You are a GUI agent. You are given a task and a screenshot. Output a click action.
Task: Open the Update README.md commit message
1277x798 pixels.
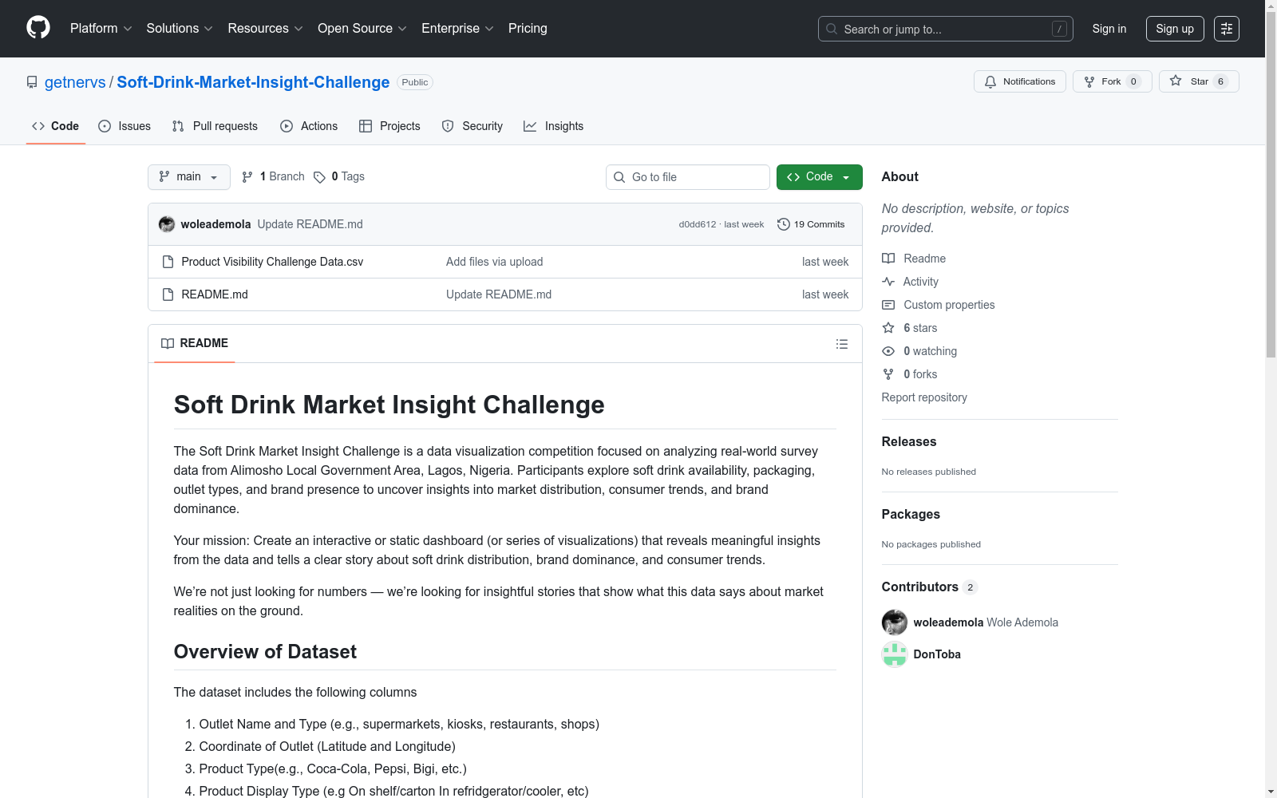click(310, 224)
